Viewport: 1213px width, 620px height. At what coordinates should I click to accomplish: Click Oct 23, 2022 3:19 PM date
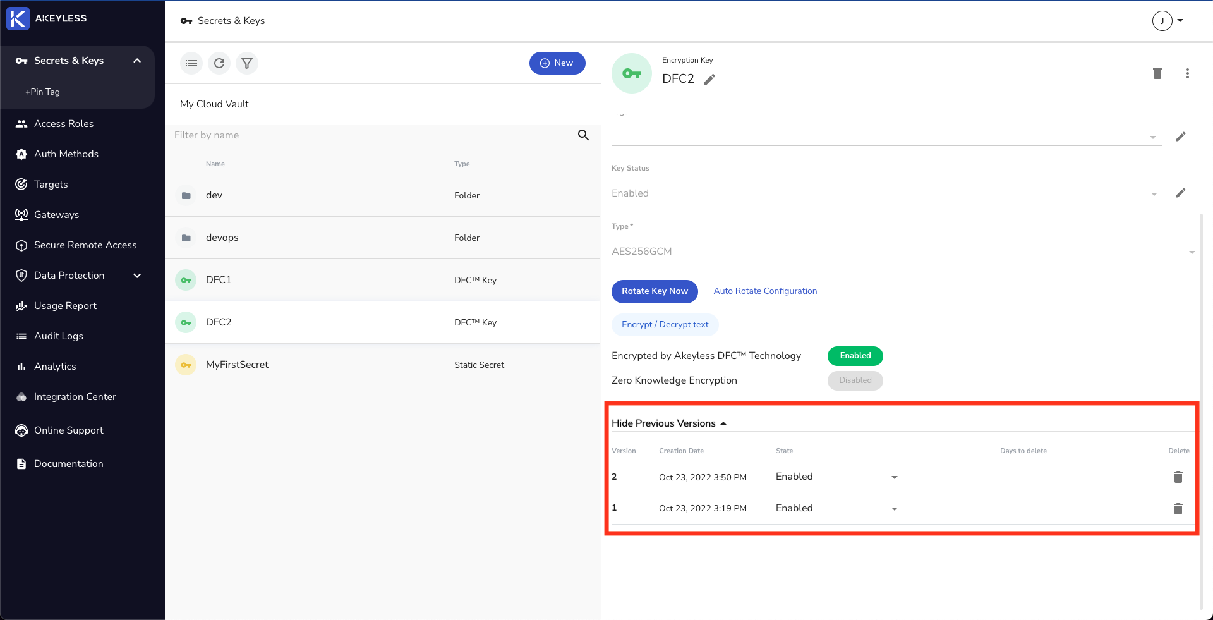pos(703,509)
